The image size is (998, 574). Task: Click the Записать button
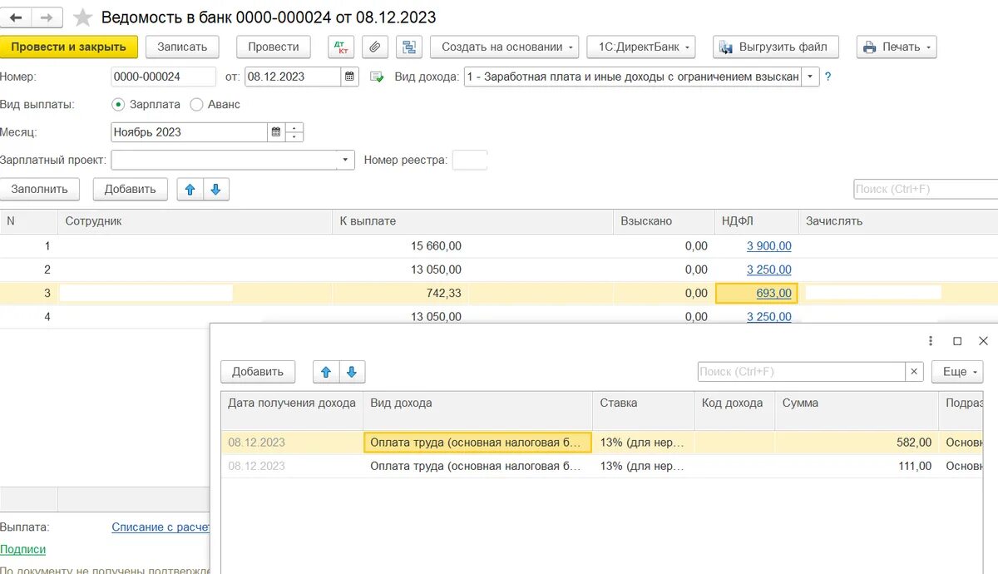[182, 47]
